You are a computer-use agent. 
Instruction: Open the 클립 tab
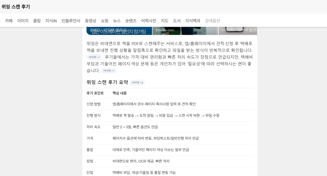37,21
